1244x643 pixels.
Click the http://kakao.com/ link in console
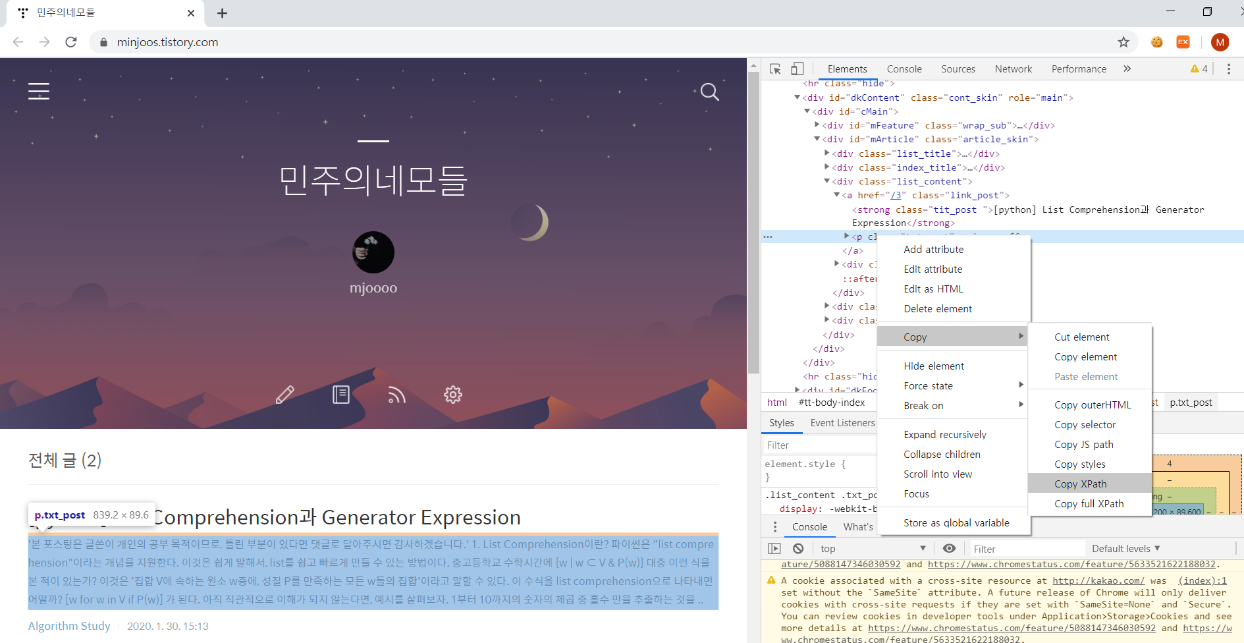pos(1098,580)
